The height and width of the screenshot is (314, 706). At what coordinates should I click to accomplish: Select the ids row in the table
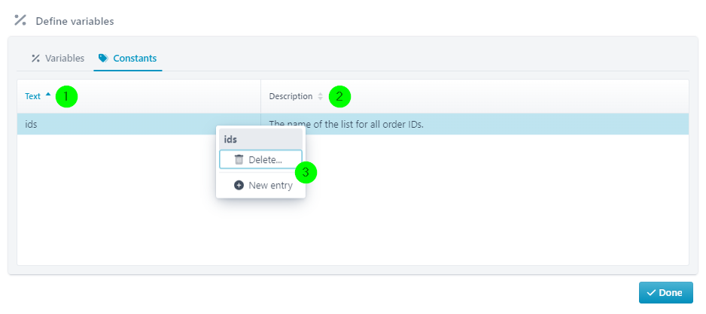tap(353, 124)
